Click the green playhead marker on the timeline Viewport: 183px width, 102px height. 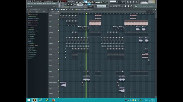86,14
